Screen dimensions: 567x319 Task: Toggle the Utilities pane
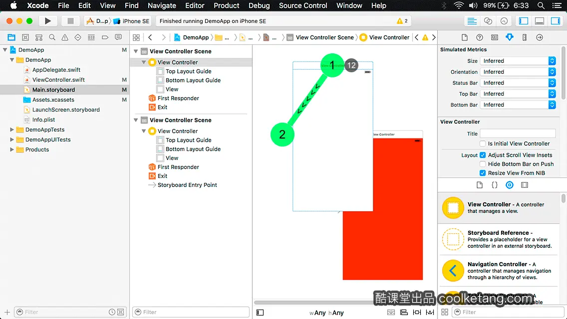pos(556,21)
